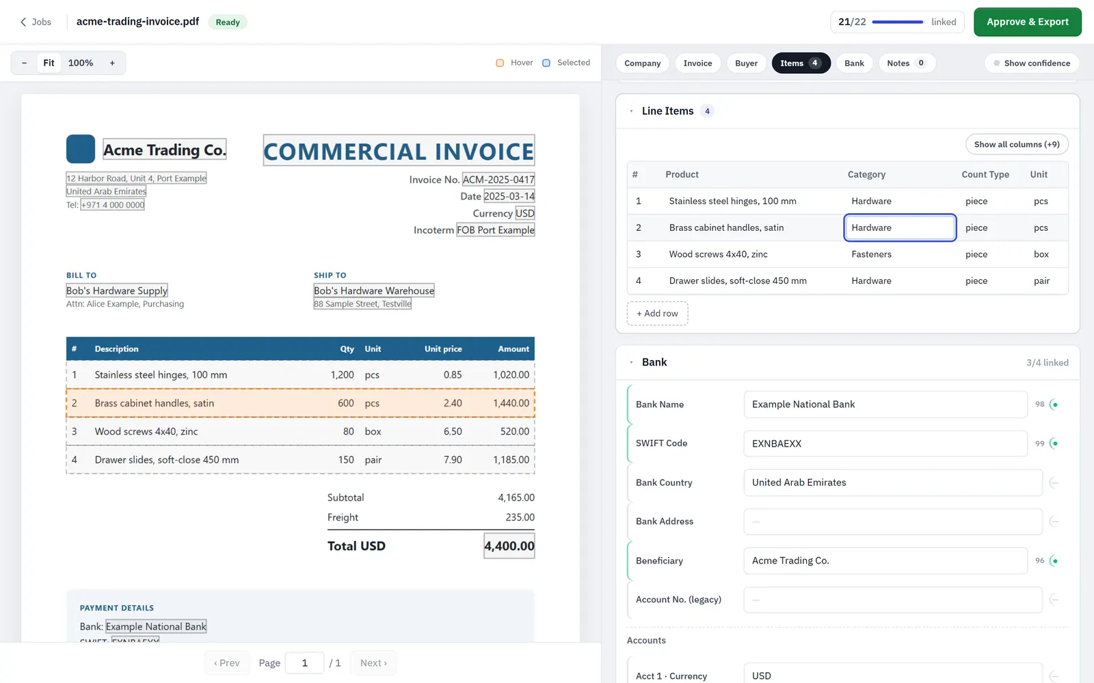Go to the next page

373,663
